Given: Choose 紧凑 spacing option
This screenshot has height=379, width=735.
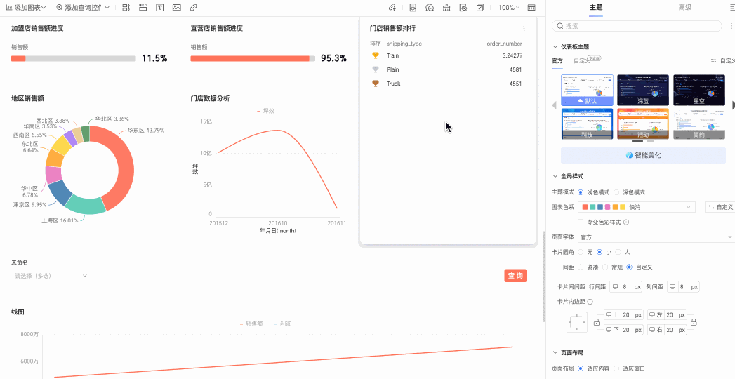Looking at the screenshot, I should (581, 267).
